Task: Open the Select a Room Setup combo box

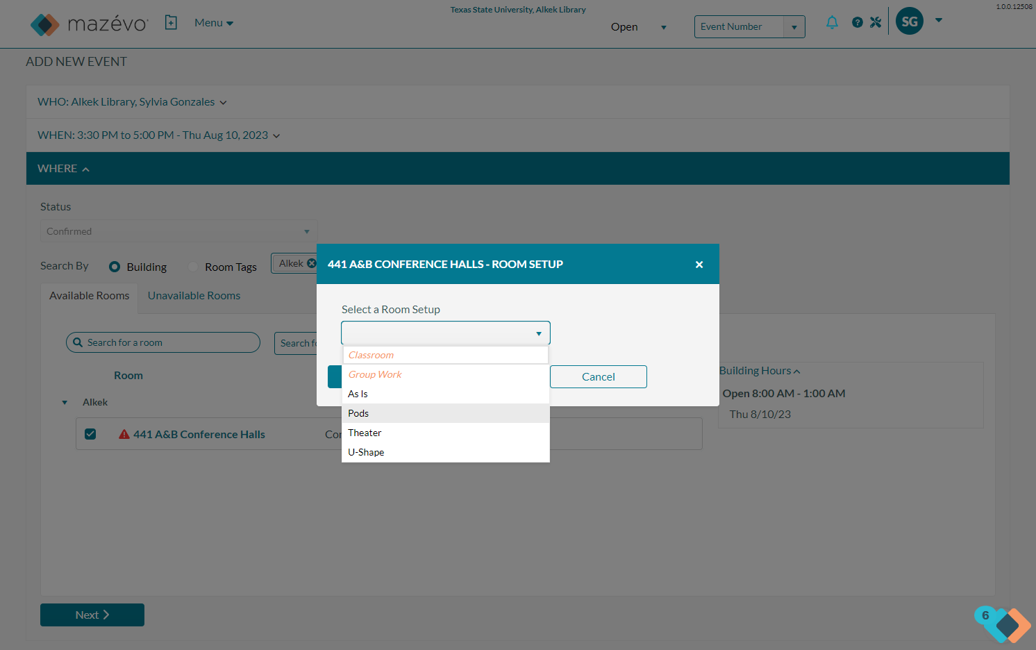Action: tap(446, 333)
